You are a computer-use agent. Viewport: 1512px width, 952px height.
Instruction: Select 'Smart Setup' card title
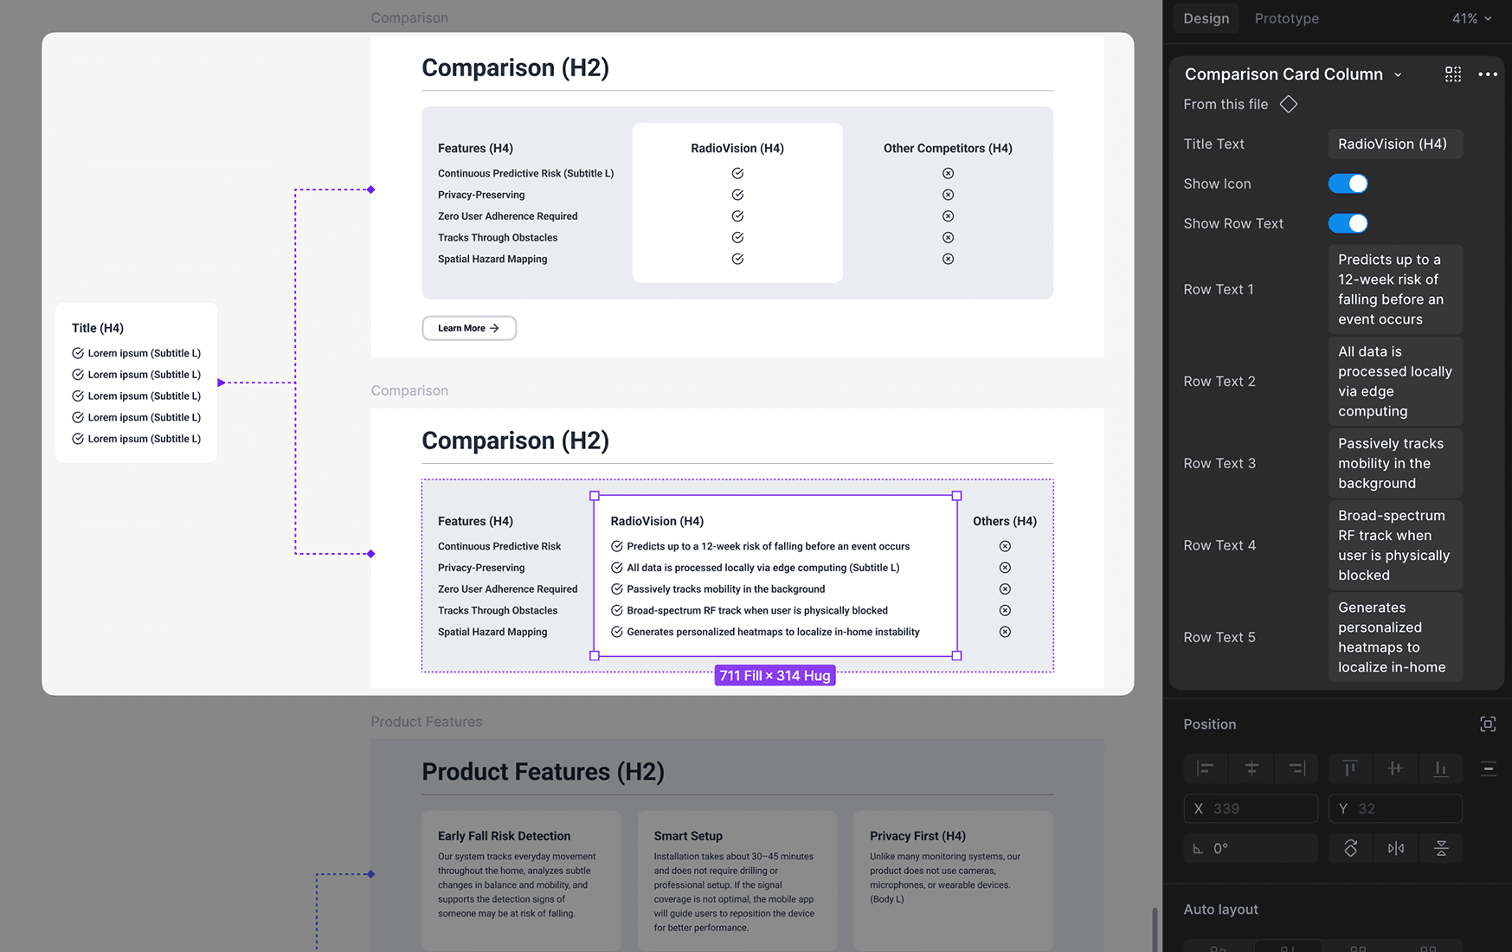(x=688, y=836)
